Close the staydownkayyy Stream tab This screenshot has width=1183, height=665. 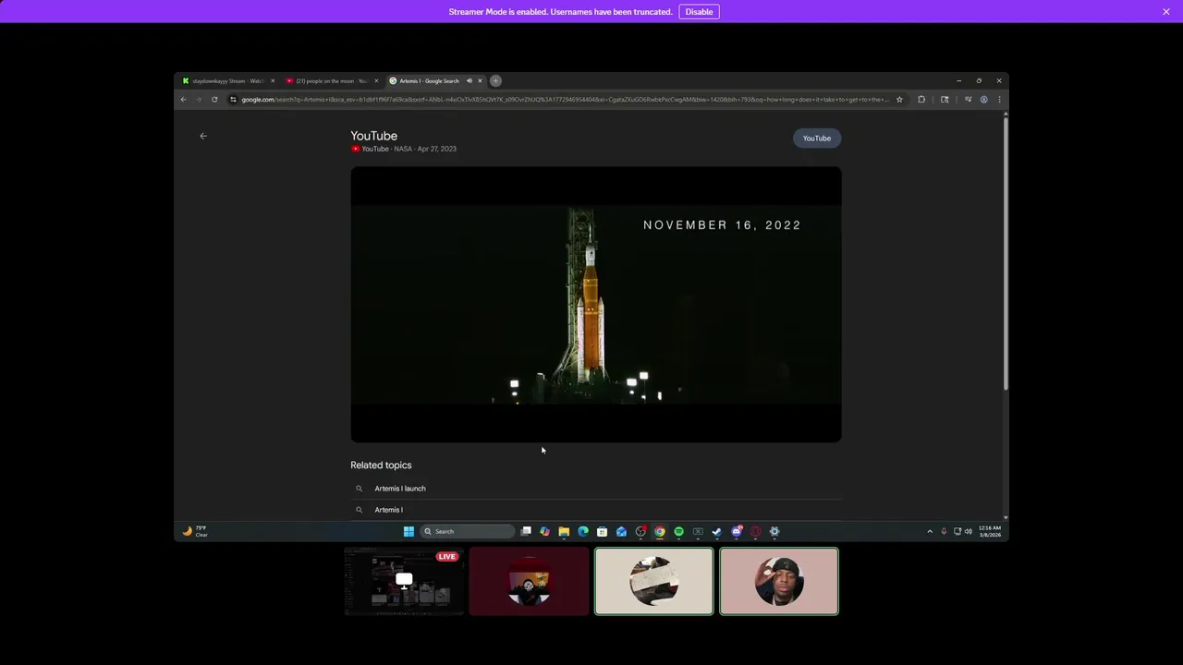[273, 81]
